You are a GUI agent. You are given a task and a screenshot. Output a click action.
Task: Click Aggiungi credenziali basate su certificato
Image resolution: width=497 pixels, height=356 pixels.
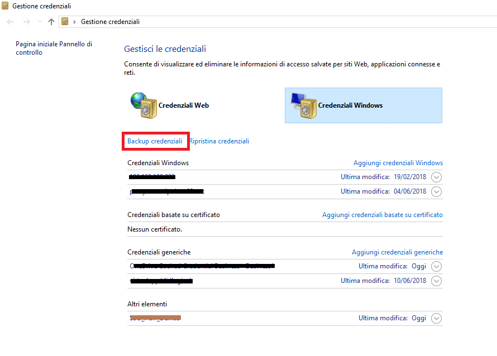383,215
